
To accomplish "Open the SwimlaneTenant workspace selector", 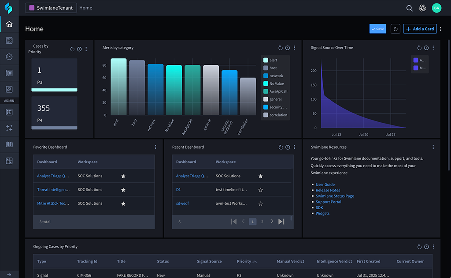I will [x=51, y=8].
